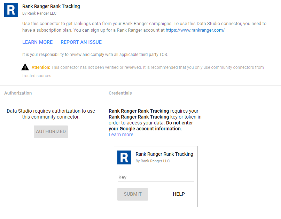Click REPORT AN ISSUE

coord(81,42)
